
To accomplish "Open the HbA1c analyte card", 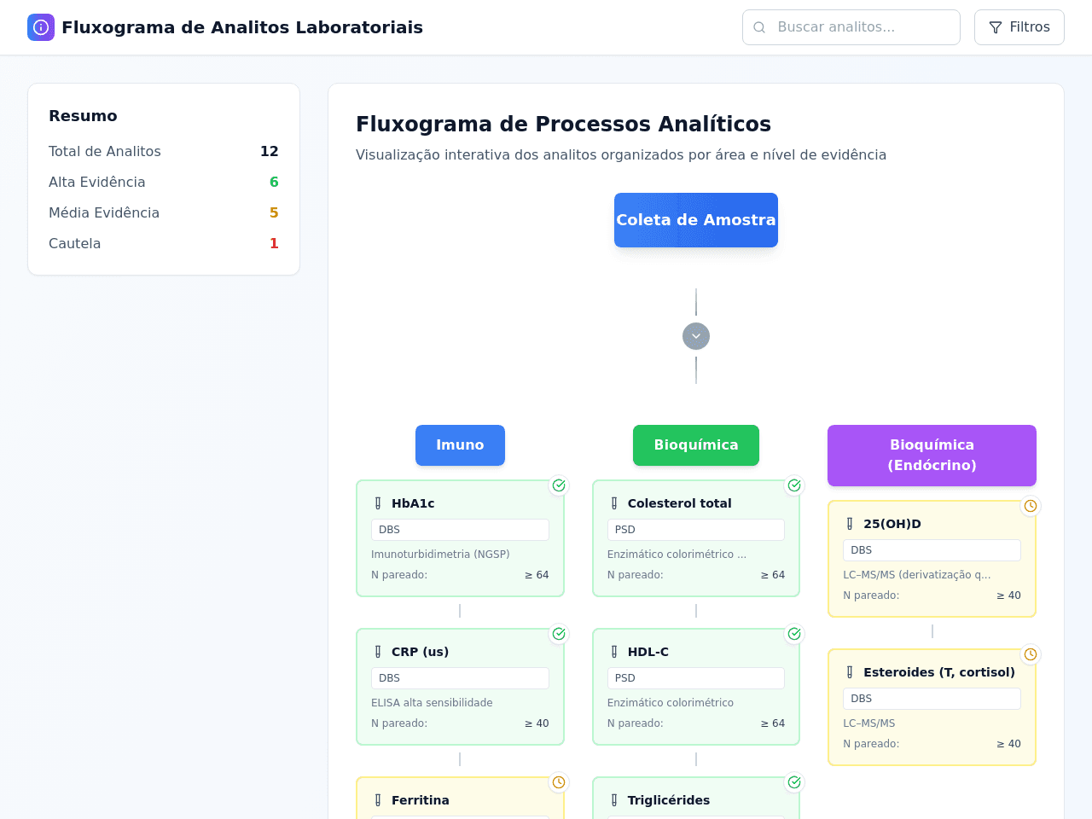I will pyautogui.click(x=460, y=538).
